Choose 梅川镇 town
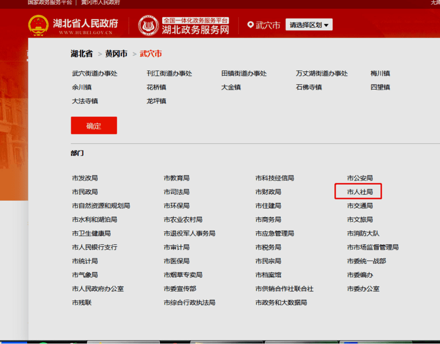Image resolution: width=440 pixels, height=344 pixels. [380, 74]
